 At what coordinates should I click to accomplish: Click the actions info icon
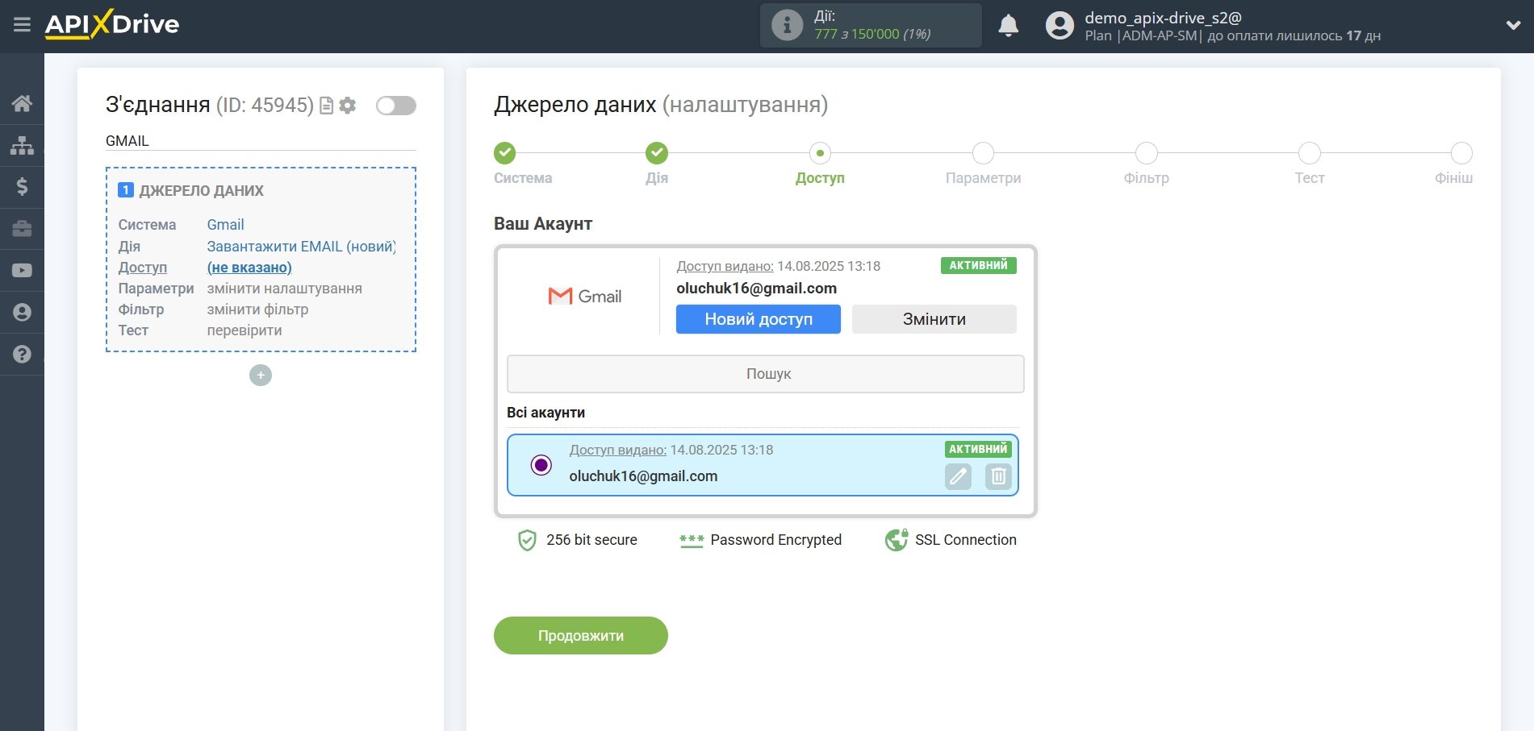click(787, 25)
